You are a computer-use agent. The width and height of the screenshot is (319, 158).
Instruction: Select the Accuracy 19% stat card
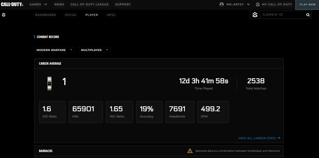149,112
